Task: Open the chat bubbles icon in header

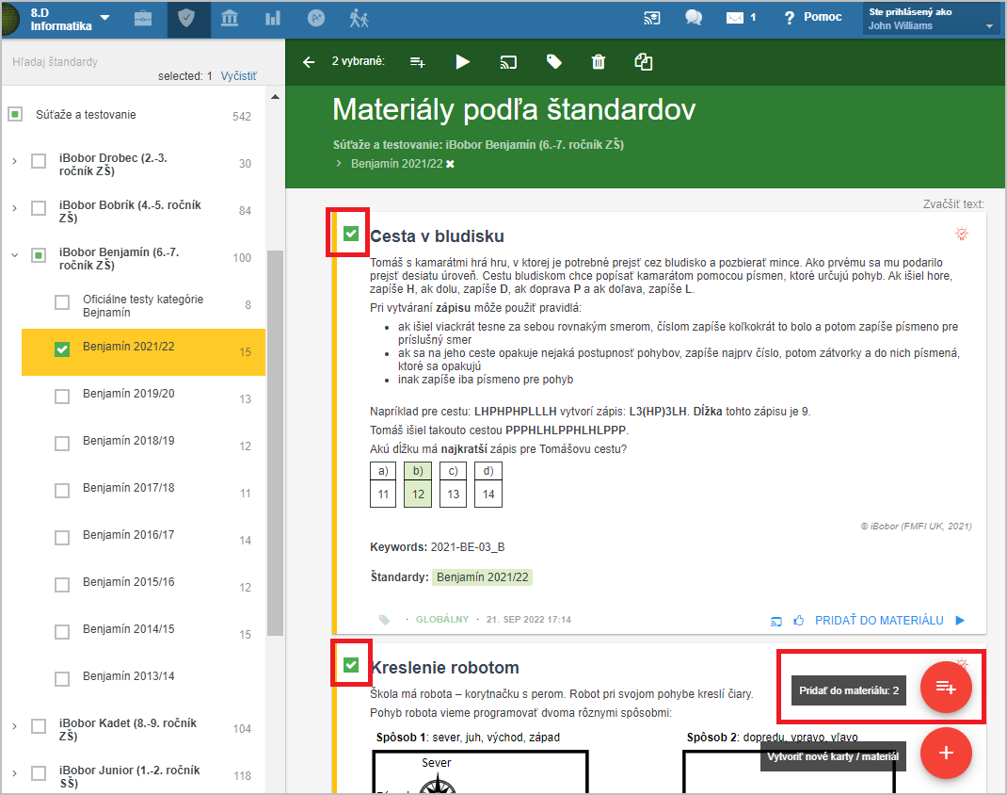Action: 694,18
